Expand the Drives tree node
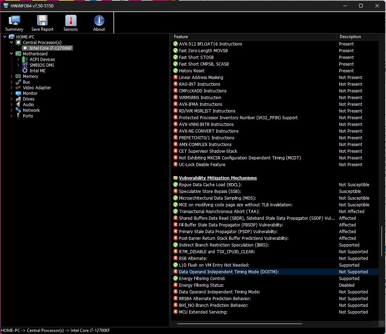Viewport: 386px width, 334px height. 12,99
